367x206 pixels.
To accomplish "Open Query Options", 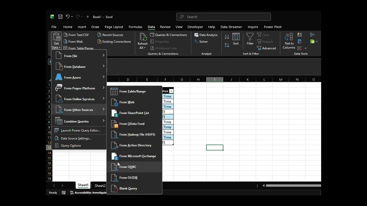I will coord(79,146).
